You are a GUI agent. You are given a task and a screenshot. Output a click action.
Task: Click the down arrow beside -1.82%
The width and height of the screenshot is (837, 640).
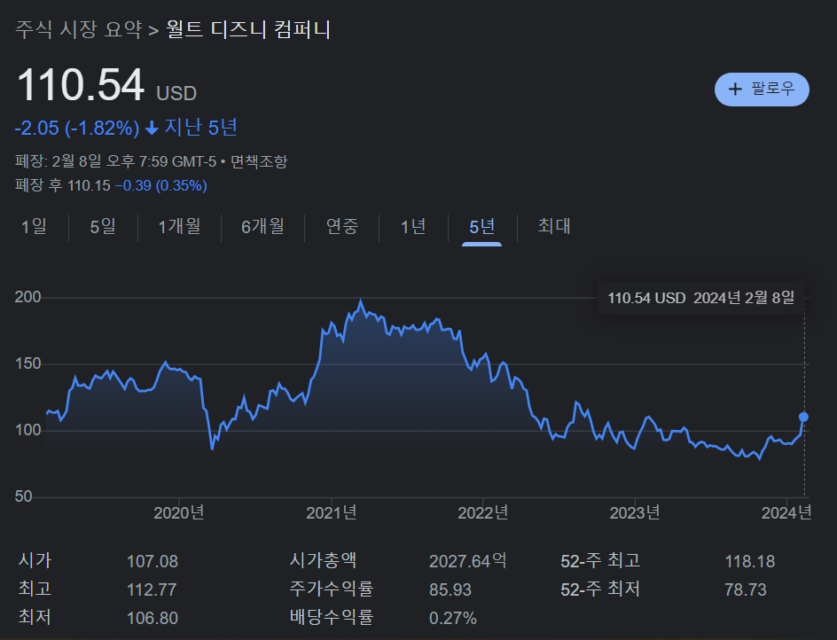(152, 129)
